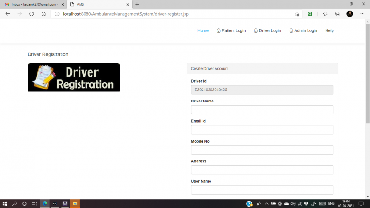
Task: Open Help nav link
Action: [329, 30]
